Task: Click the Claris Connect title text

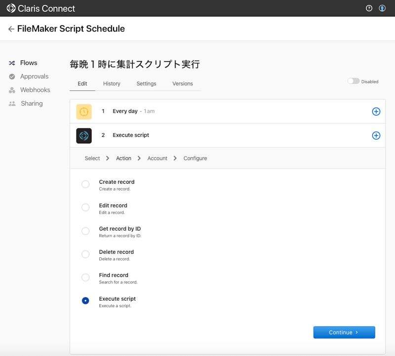Action: [46, 8]
